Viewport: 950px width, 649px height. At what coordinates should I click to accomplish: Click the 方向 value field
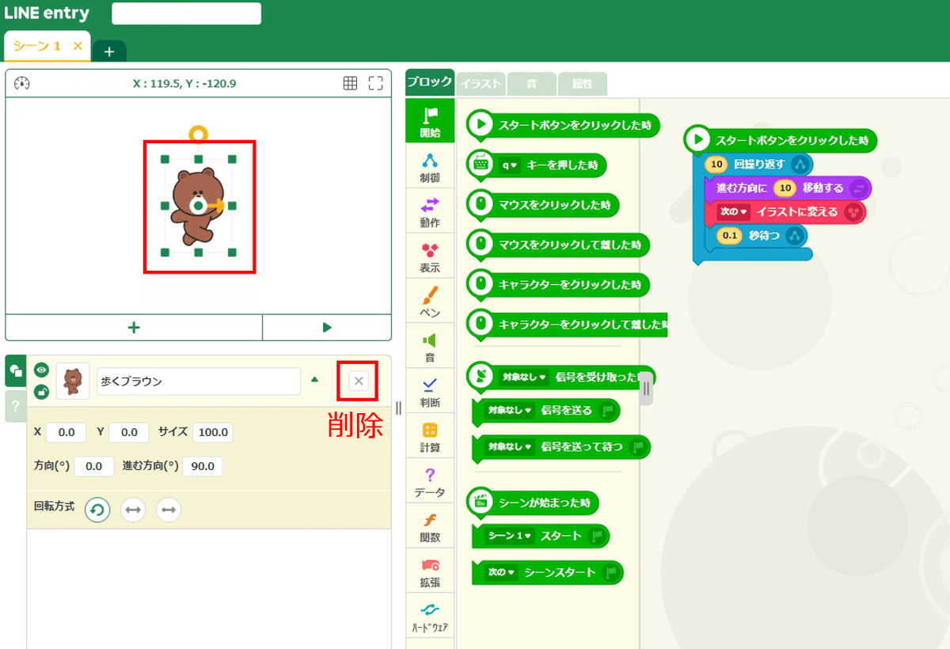pos(94,466)
